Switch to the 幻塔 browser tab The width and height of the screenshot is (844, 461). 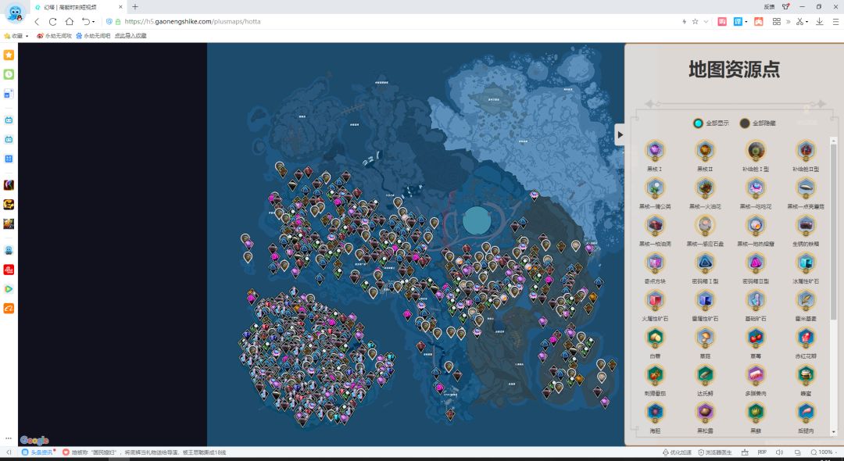(x=79, y=7)
